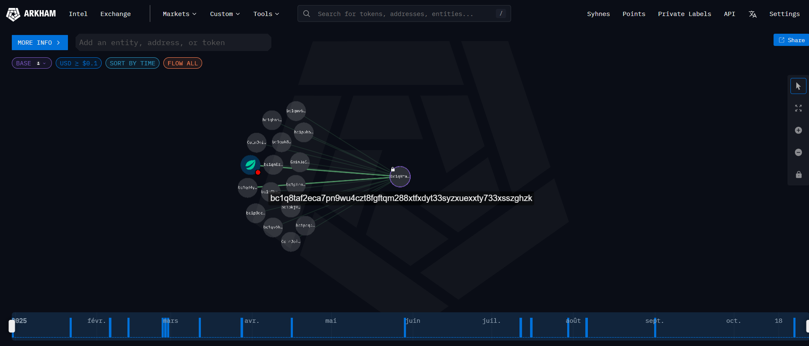Open the Tools dropdown menu
The height and width of the screenshot is (346, 809).
[266, 14]
